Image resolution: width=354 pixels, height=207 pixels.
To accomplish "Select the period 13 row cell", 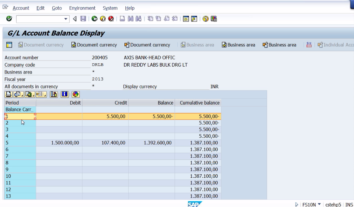I will 20,196.
